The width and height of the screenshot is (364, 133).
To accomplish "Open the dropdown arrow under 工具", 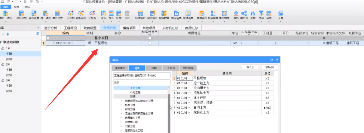I will click(280, 21).
